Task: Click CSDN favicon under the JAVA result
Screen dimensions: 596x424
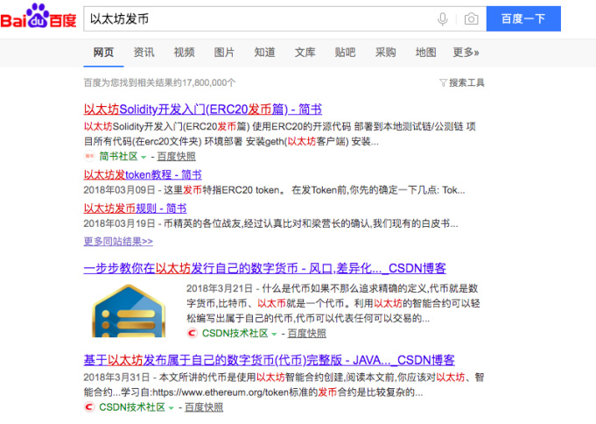Action: coord(89,406)
